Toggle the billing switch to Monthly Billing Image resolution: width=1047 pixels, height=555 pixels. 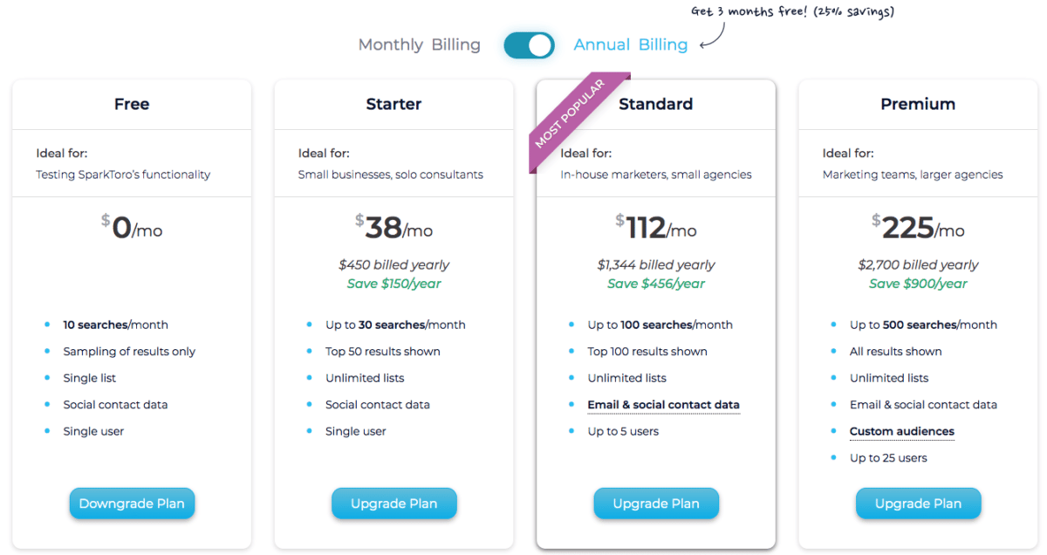[529, 44]
